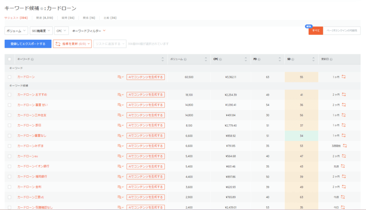
Task: Open the リストに追加する dropdown
Action: [x=110, y=43]
